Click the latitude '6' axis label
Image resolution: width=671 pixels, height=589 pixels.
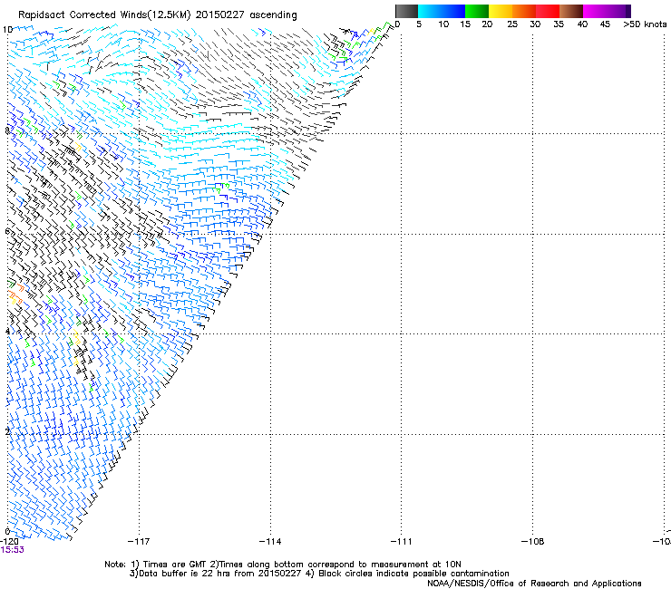pyautogui.click(x=7, y=231)
